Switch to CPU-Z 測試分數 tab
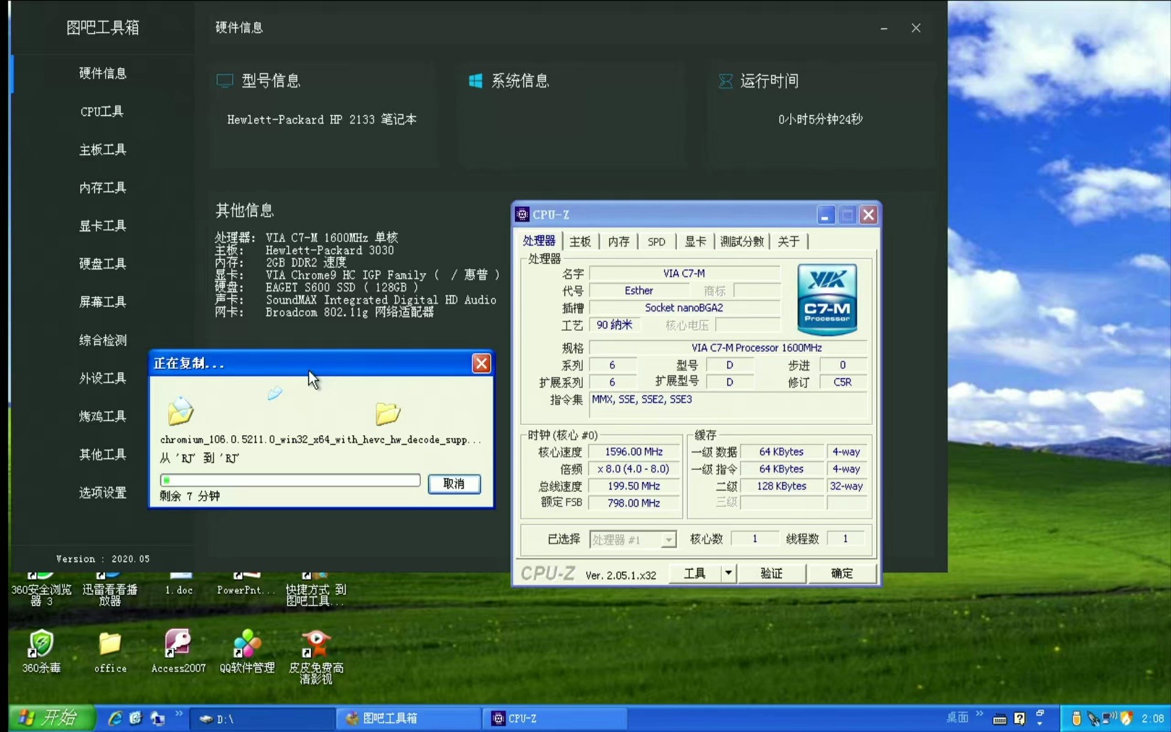 pyautogui.click(x=741, y=241)
